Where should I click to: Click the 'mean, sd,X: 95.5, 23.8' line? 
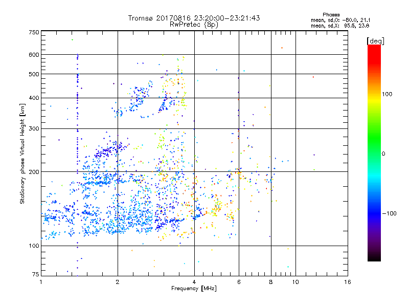pos(340,26)
